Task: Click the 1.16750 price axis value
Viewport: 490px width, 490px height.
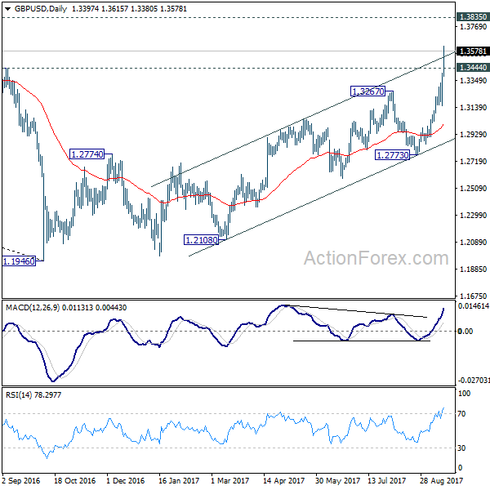Action: (x=473, y=296)
